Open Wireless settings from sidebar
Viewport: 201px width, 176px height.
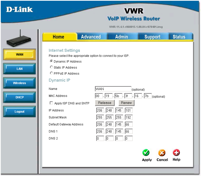point(20,83)
